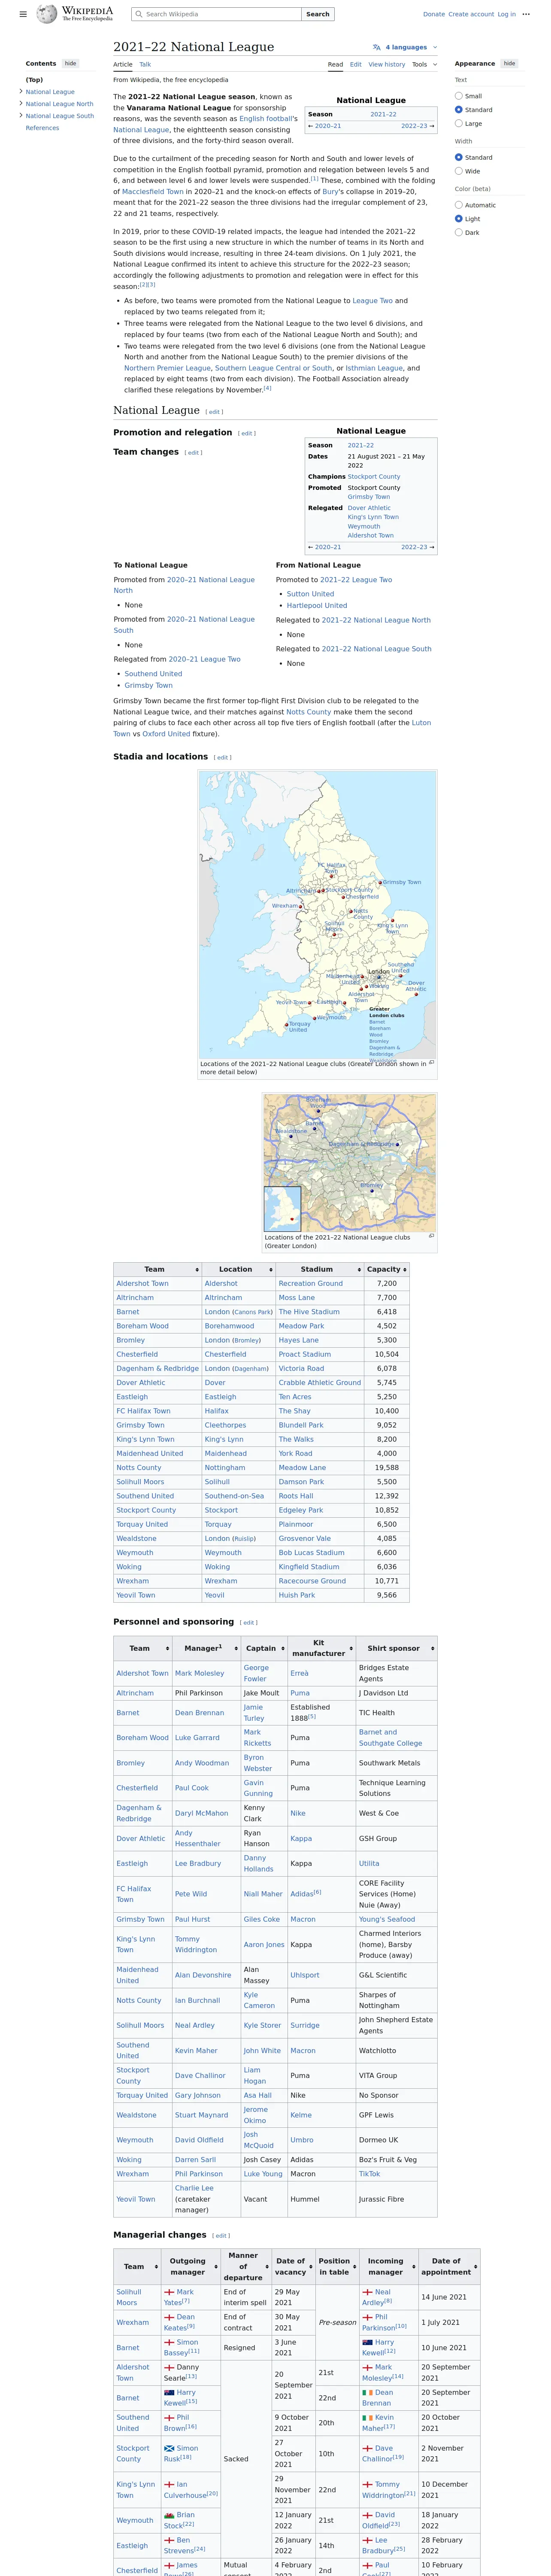The height and width of the screenshot is (2576, 551).
Task: Open the three-dot personal tools menu
Action: point(526,14)
